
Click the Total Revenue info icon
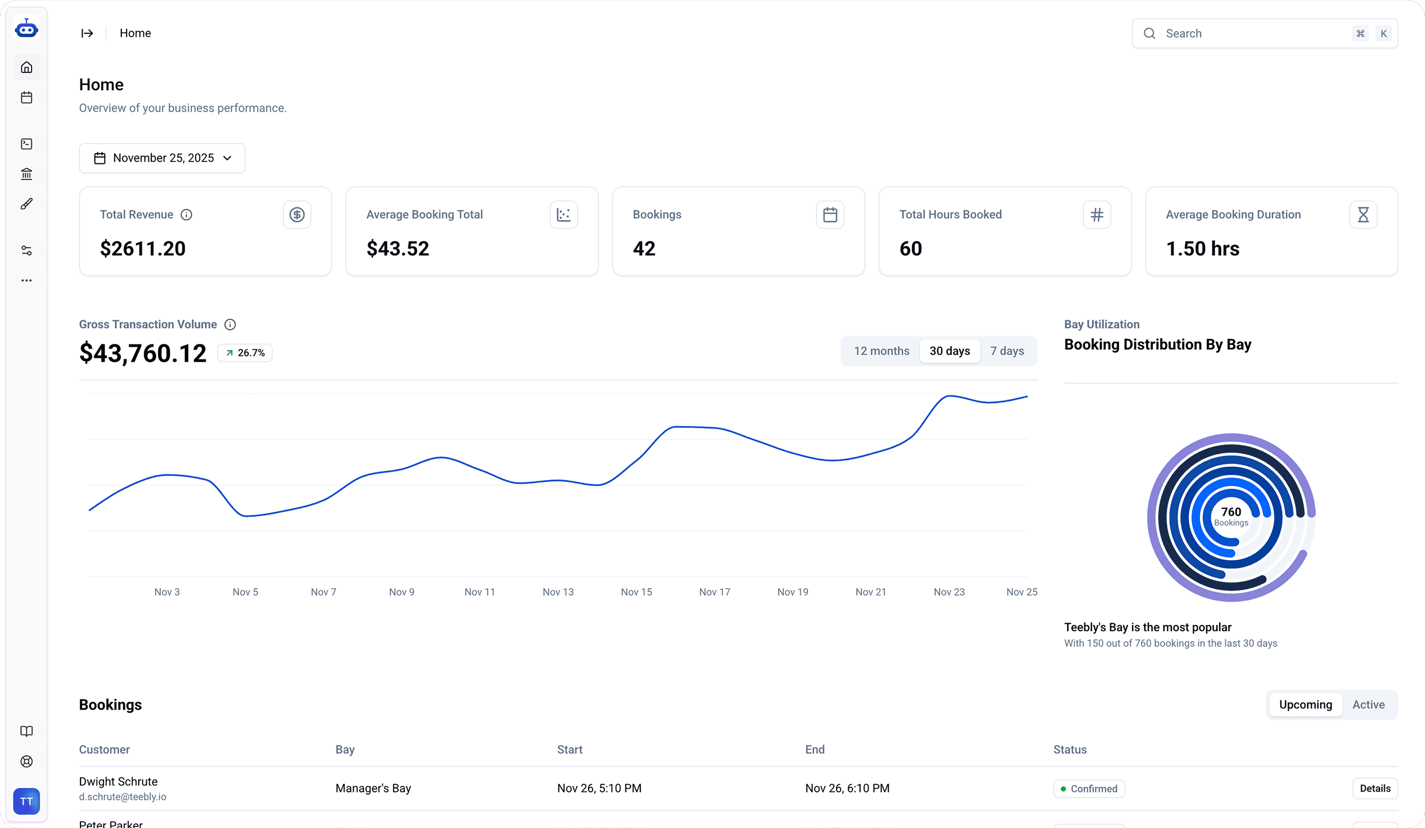186,214
